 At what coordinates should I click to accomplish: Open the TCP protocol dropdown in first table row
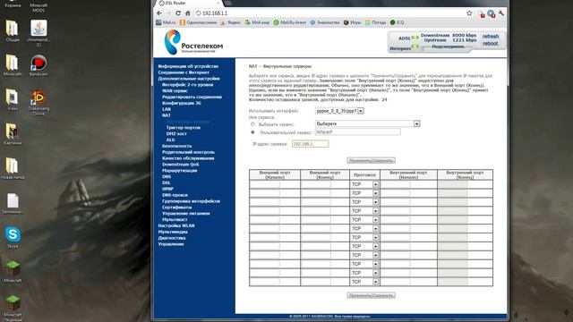364,184
